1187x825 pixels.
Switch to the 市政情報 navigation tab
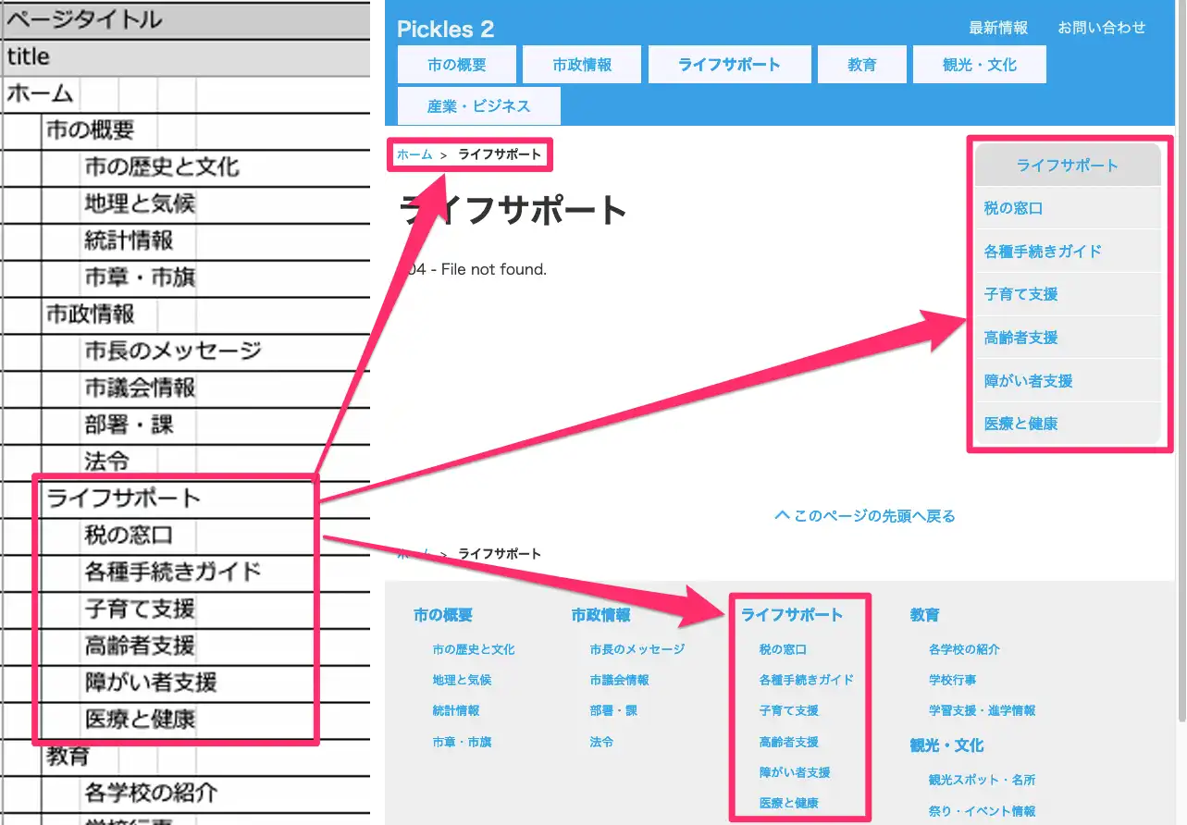(582, 65)
